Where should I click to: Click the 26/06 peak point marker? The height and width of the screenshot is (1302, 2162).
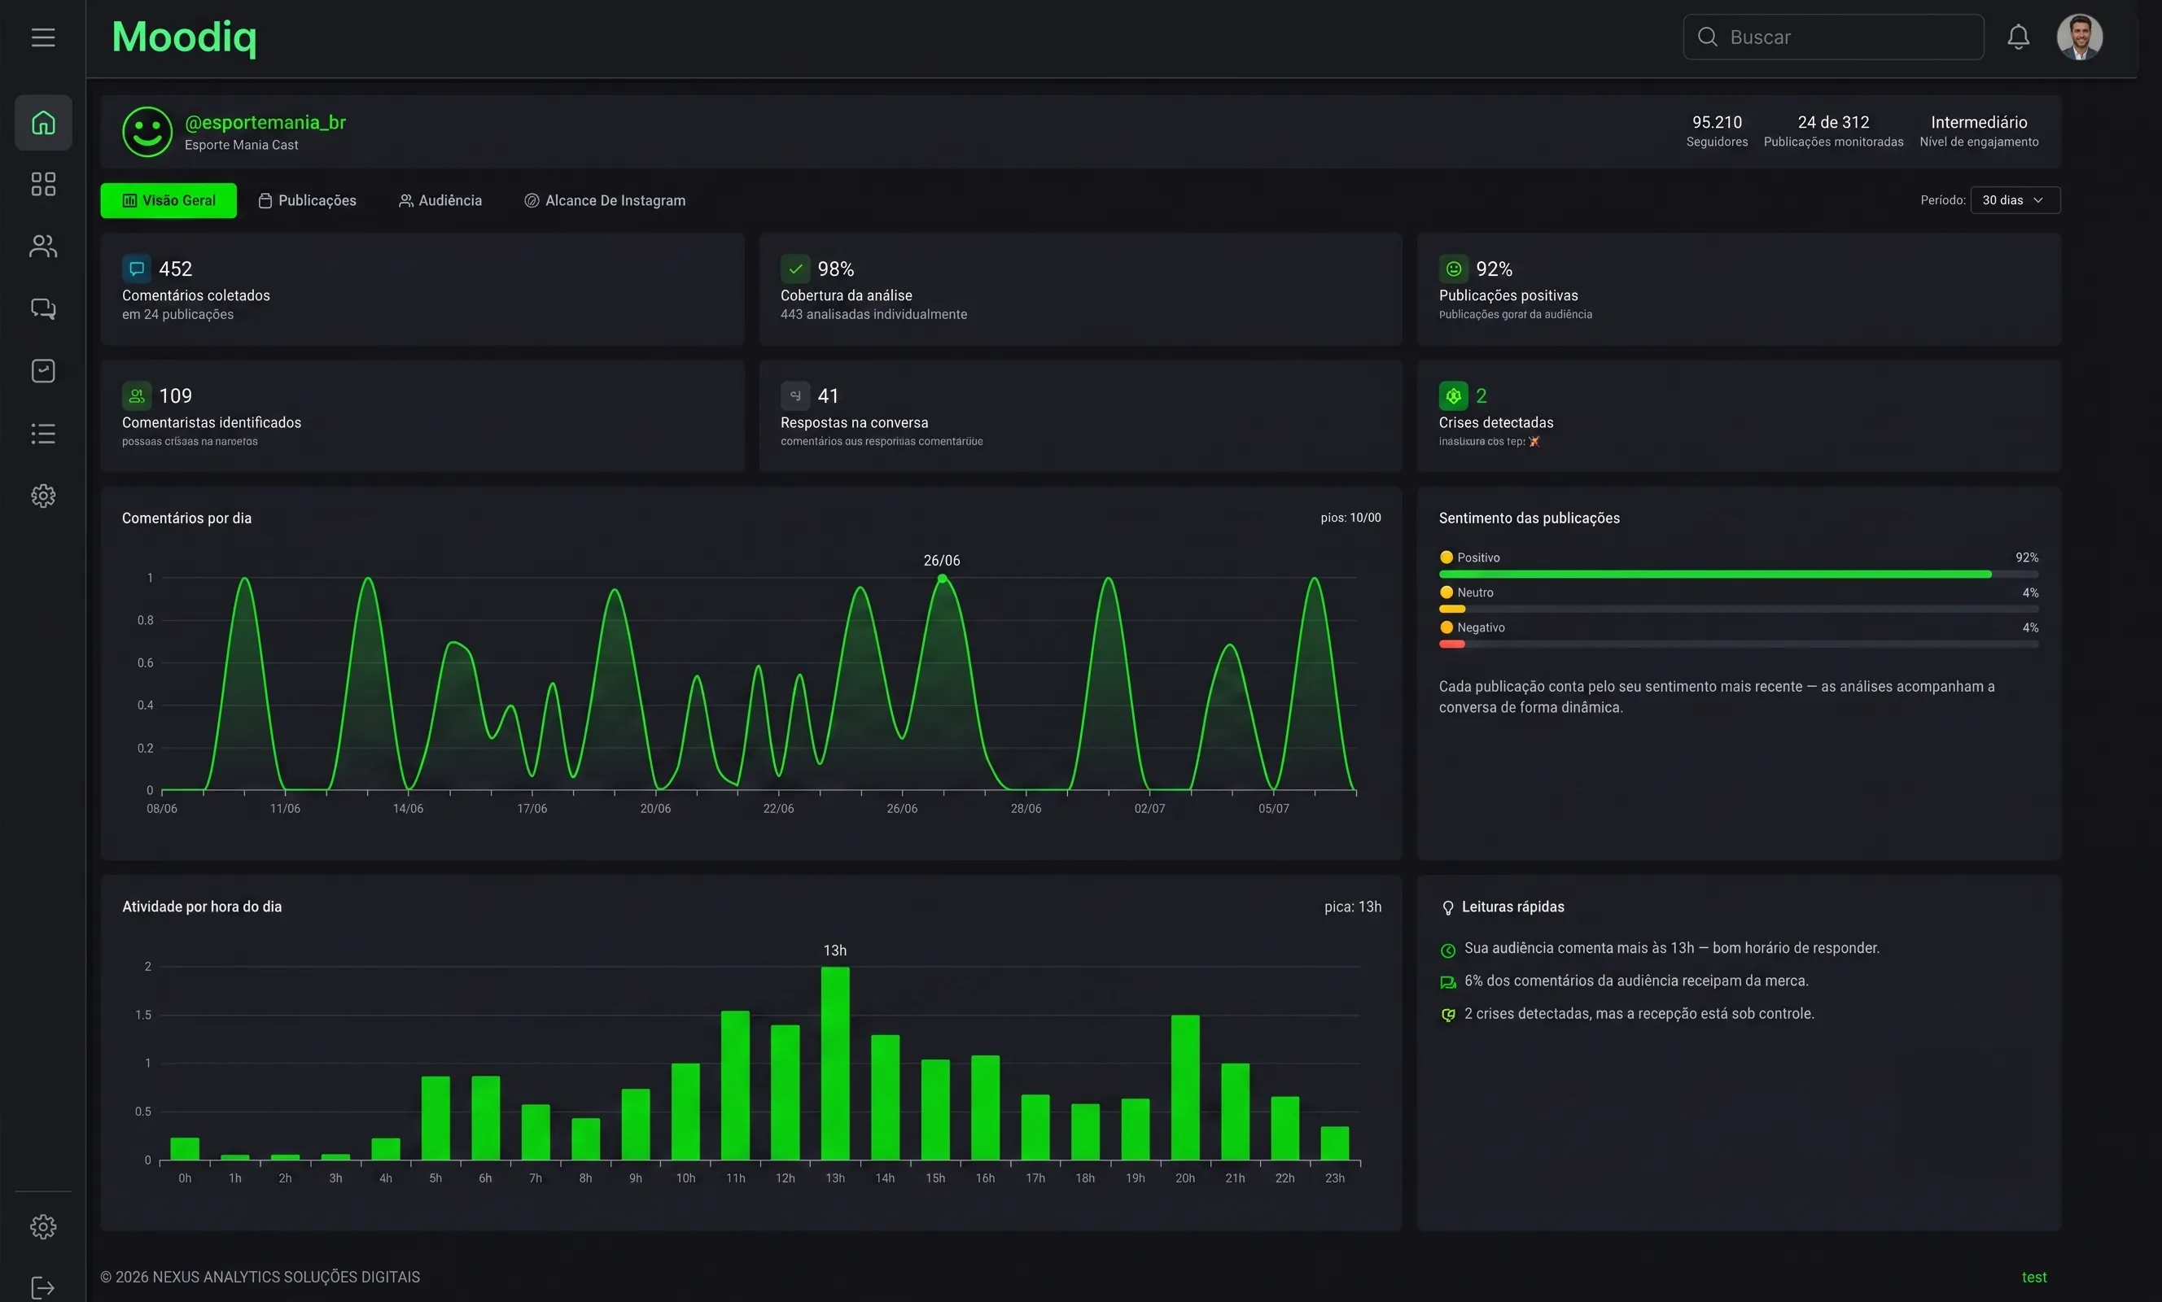pos(942,579)
